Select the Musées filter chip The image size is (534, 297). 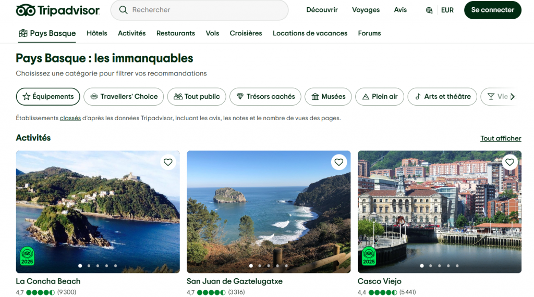pyautogui.click(x=328, y=96)
